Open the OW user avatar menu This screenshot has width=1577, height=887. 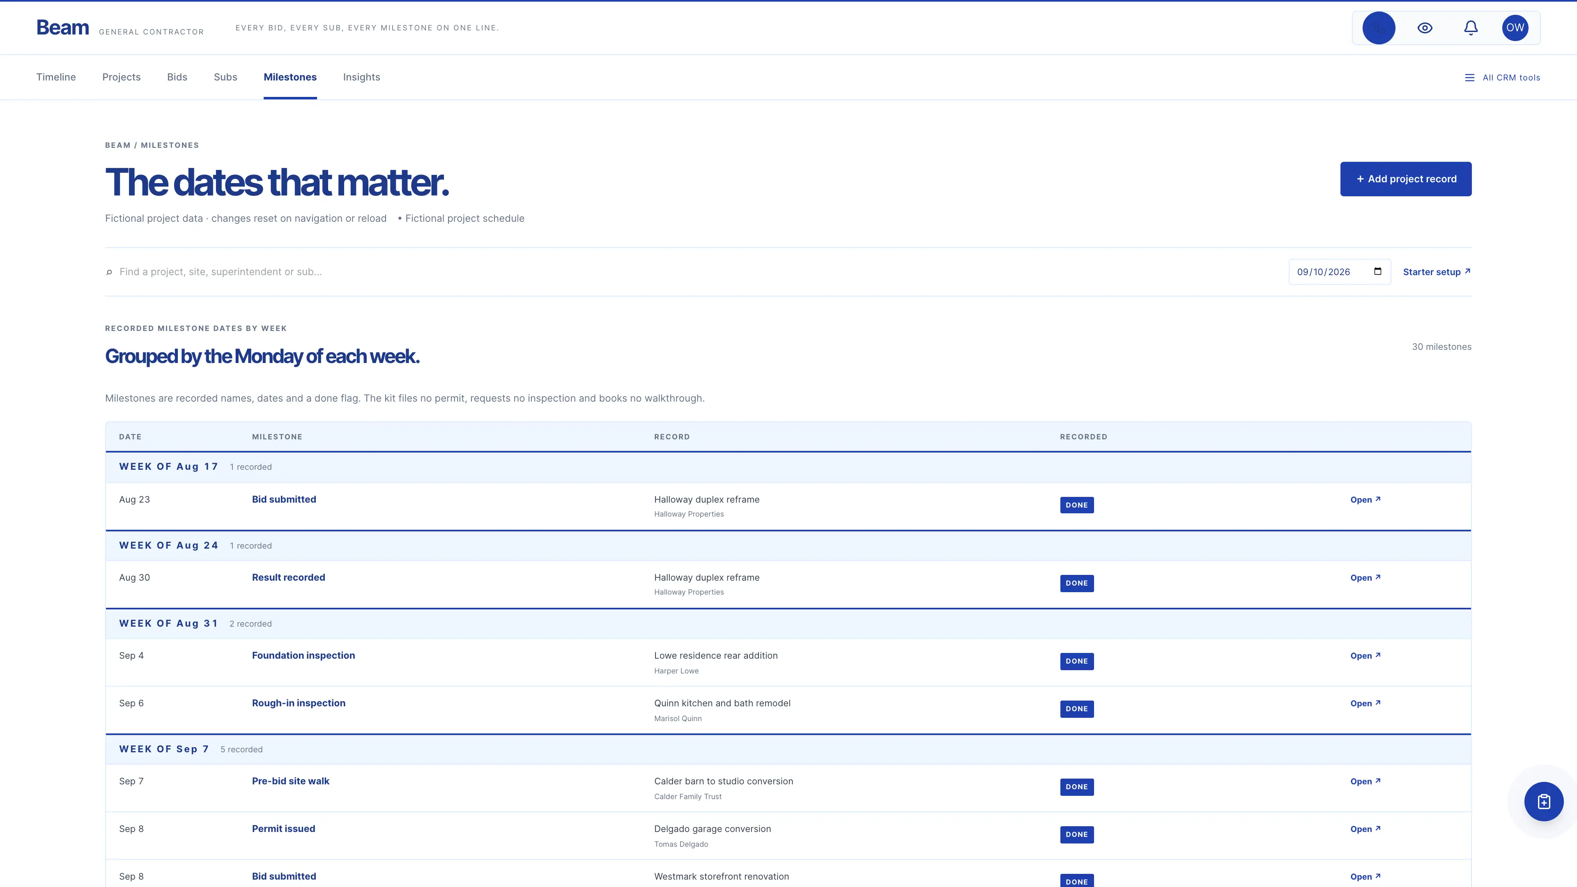(x=1515, y=28)
